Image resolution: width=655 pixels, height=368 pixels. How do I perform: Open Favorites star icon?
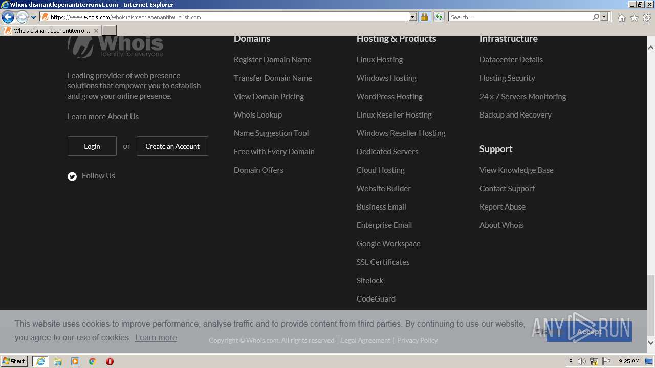[x=634, y=18]
